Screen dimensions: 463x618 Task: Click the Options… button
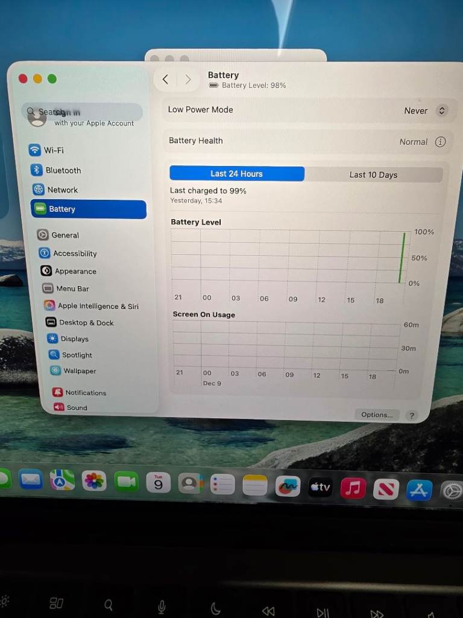pyautogui.click(x=377, y=415)
